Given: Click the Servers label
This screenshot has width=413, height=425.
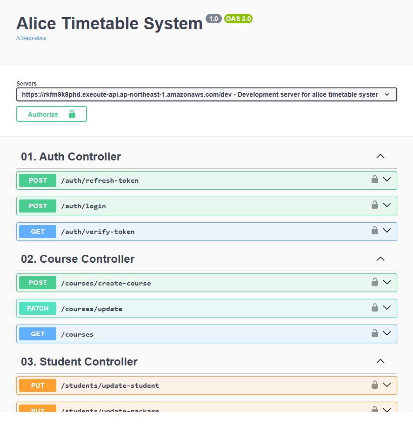Looking at the screenshot, I should 27,84.
